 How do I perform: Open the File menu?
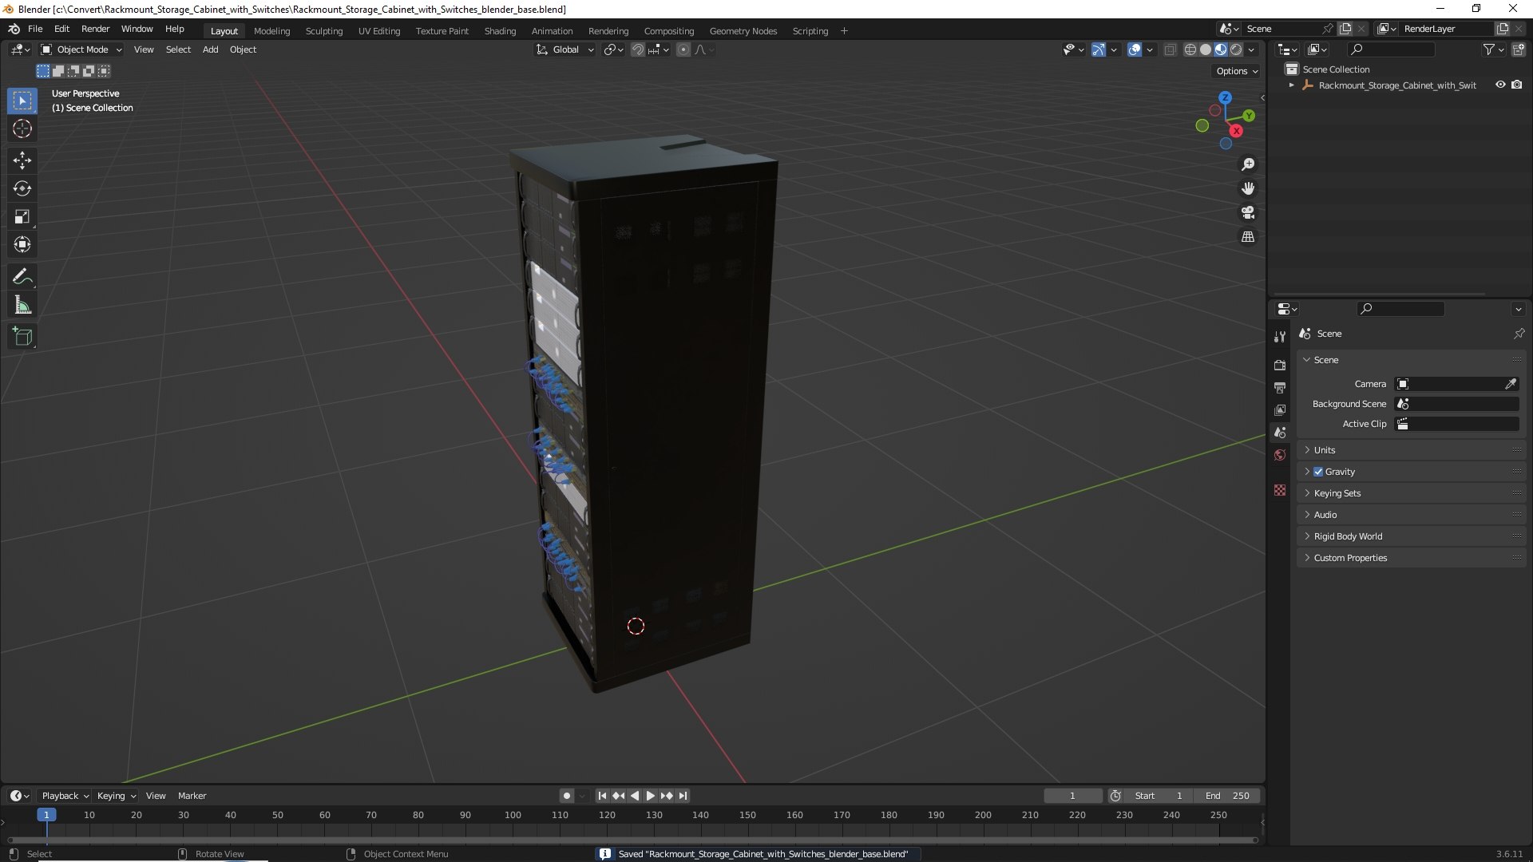click(x=35, y=29)
